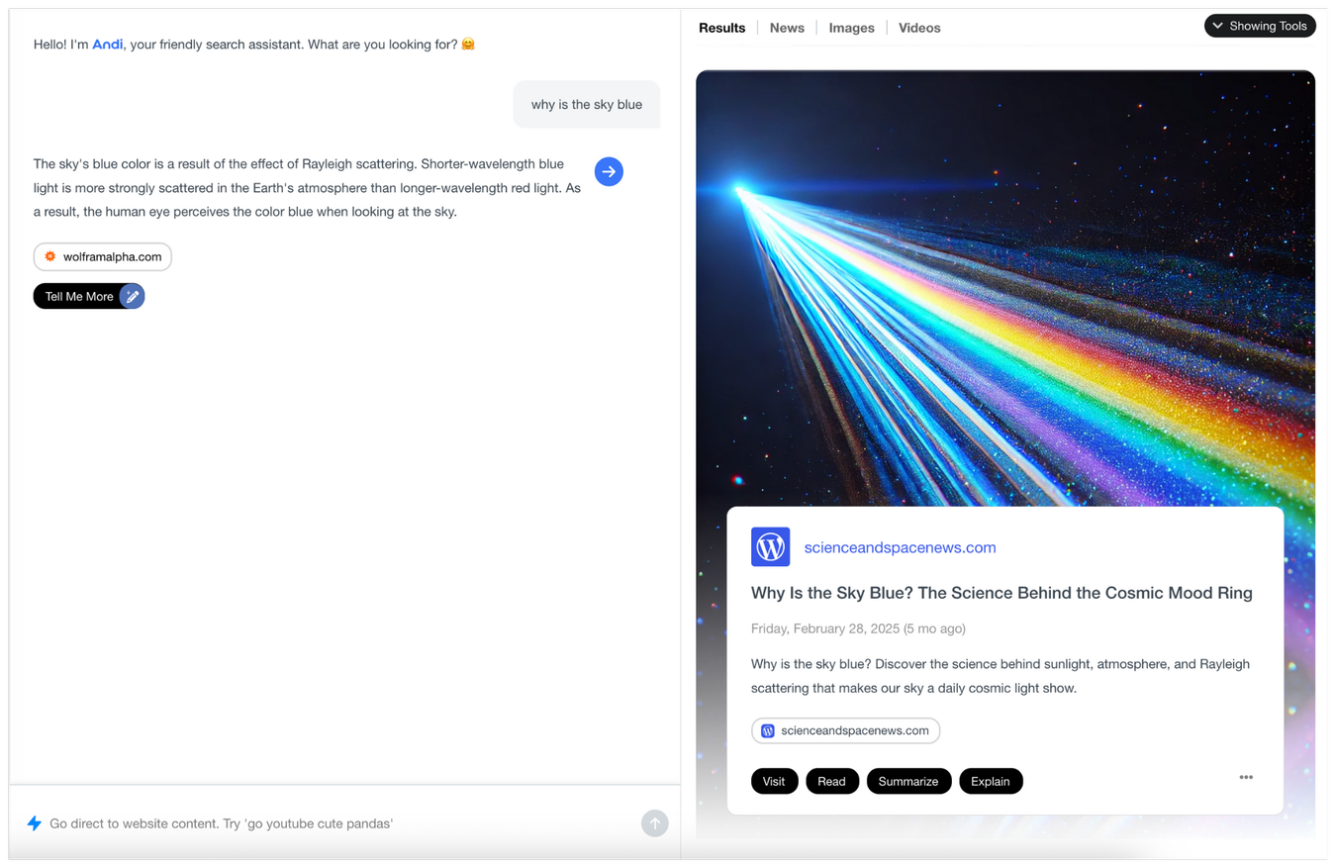Screen dimensions: 1335x868
Task: Click the Read button
Action: [831, 781]
